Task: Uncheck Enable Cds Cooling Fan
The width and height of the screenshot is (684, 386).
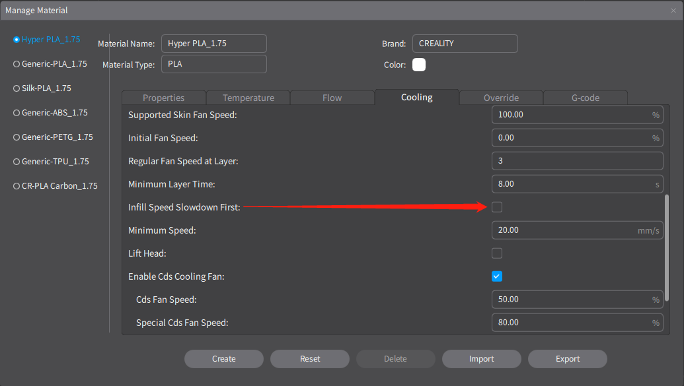Action: 497,276
